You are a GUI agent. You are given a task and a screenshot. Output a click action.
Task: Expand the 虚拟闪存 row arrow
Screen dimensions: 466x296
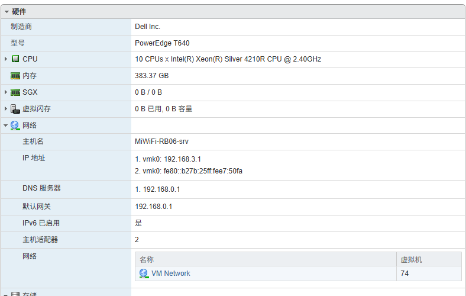6,109
